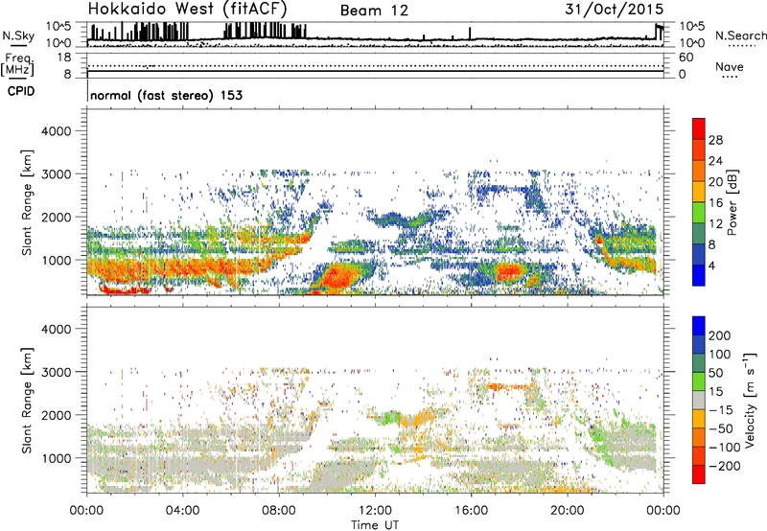Click the 'N.Sky' legend label
Viewport: 767px width, 531px height.
18,35
